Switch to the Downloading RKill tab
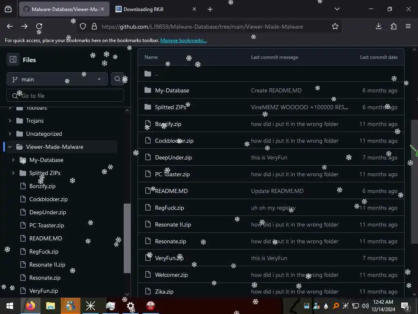 tap(156, 9)
